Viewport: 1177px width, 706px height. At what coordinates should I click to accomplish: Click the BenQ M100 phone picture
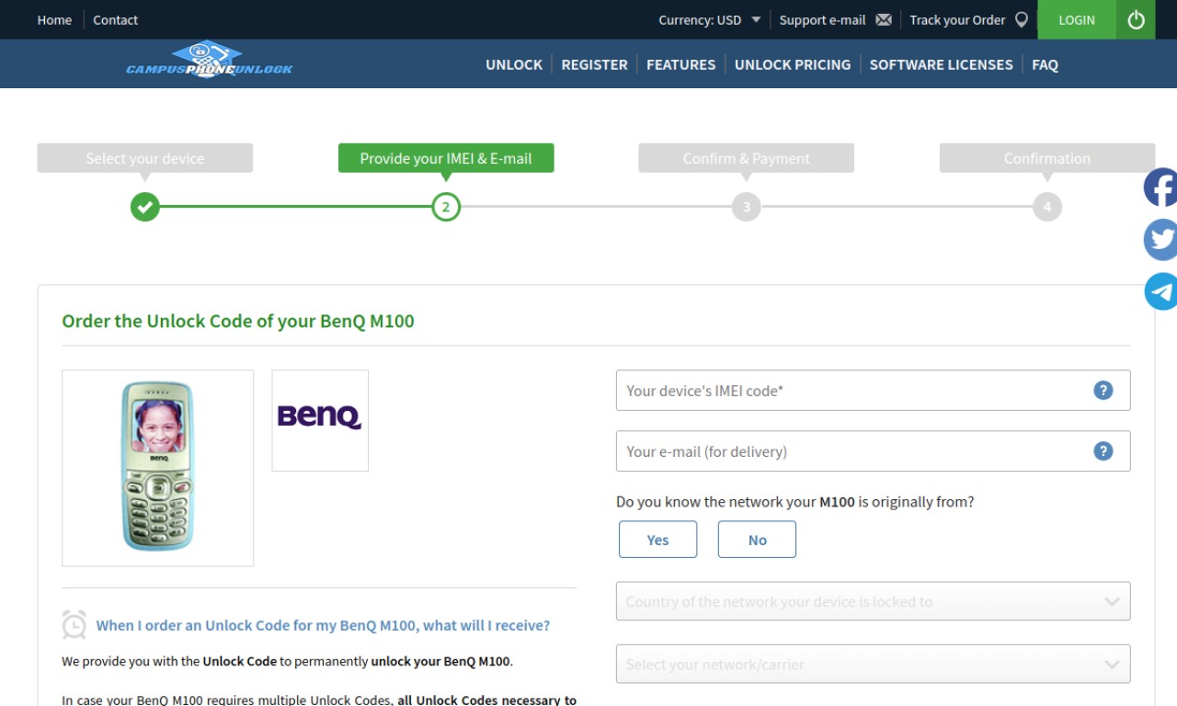click(x=157, y=468)
